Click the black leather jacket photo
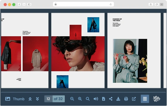167x106 pixels. tap(11, 54)
